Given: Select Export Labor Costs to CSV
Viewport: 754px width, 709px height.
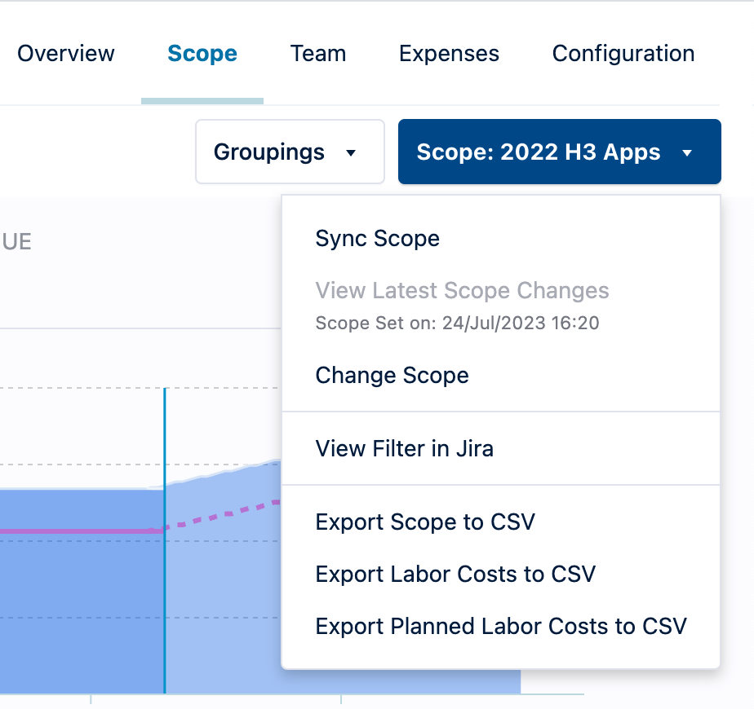Looking at the screenshot, I should 455,574.
